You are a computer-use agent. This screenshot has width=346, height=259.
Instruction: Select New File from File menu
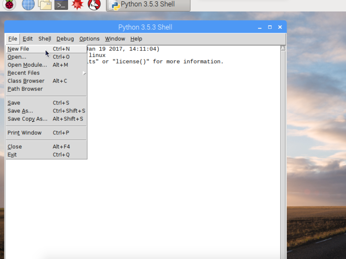coord(46,49)
